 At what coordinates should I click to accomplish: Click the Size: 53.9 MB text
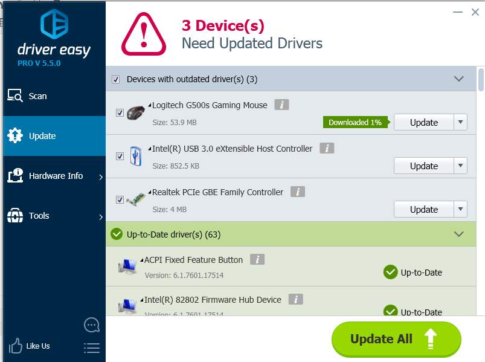click(175, 123)
